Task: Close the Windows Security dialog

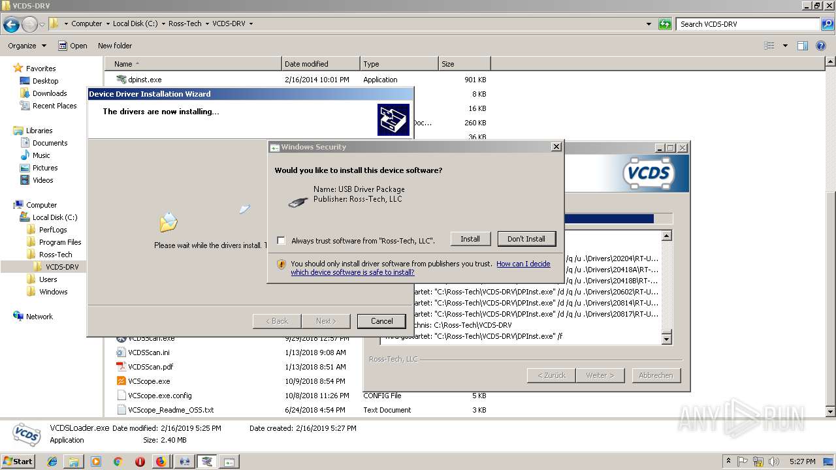Action: click(x=556, y=147)
